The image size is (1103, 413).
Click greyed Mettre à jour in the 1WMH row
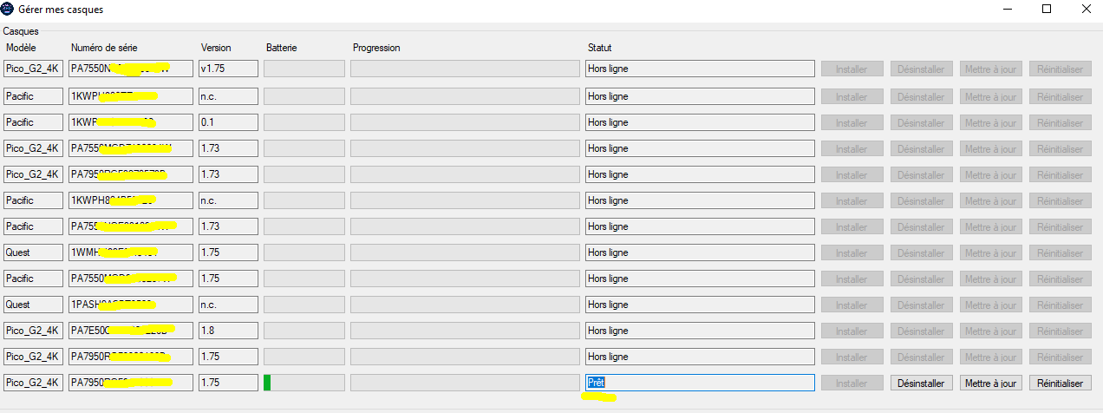991,252
